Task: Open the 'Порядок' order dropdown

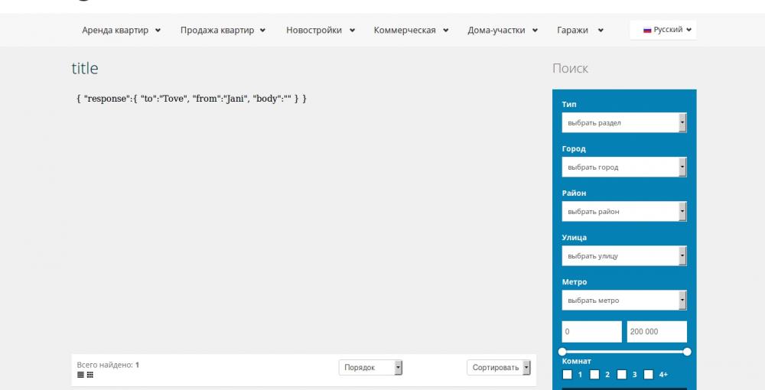Action: click(x=370, y=368)
